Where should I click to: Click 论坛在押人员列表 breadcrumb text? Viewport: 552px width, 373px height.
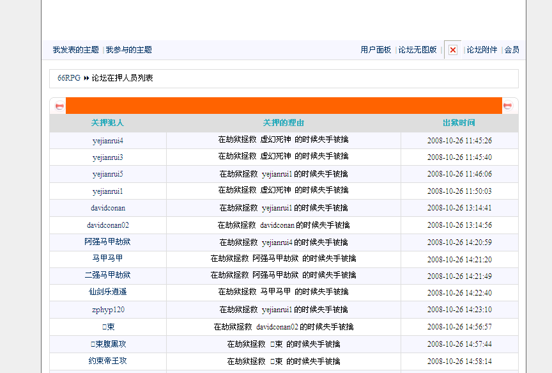pyautogui.click(x=122, y=78)
